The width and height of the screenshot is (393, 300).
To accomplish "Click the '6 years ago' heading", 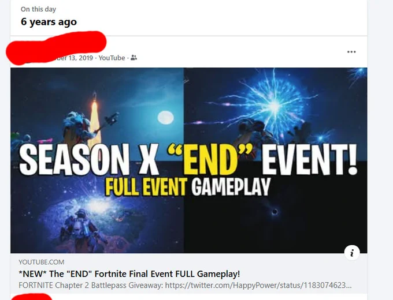I will tap(49, 22).
